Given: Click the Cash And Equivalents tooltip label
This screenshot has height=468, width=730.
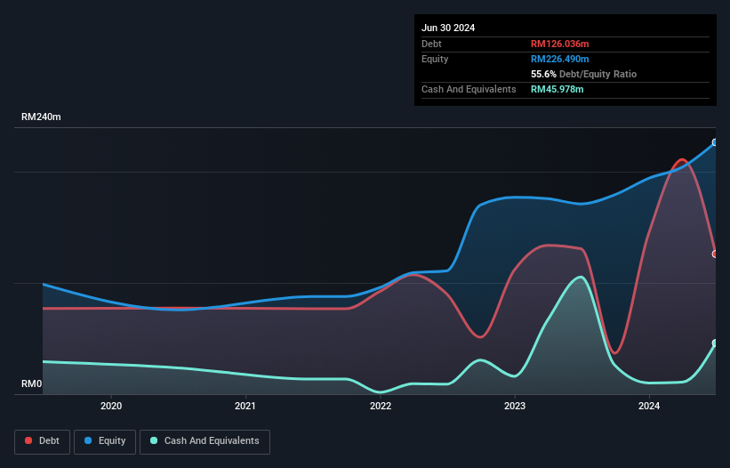Looking at the screenshot, I should point(469,89).
